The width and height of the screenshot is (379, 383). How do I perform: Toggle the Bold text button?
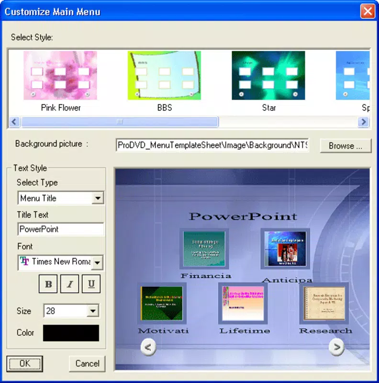[x=48, y=284]
